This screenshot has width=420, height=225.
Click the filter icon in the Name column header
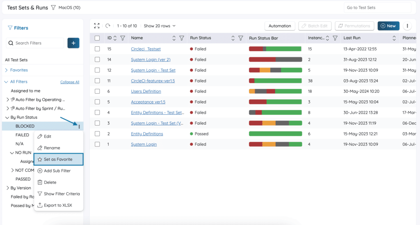pyautogui.click(x=182, y=38)
